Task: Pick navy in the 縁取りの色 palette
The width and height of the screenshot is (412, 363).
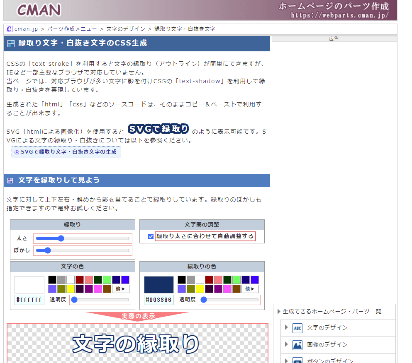Action: pyautogui.click(x=246, y=280)
